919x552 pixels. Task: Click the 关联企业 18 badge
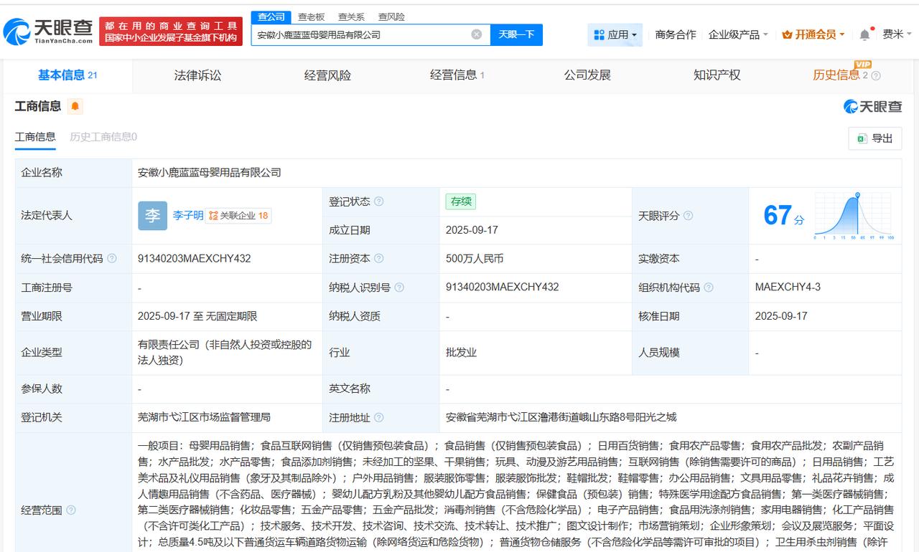238,216
